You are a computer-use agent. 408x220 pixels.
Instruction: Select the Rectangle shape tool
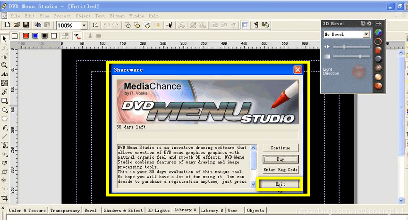click(4, 101)
